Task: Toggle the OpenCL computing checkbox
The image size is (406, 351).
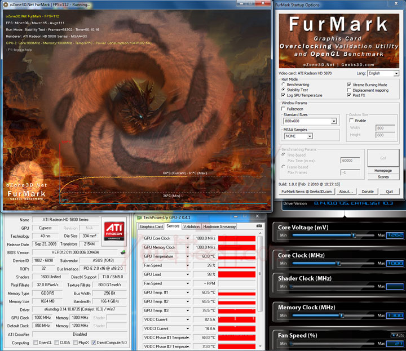Action: [36, 343]
